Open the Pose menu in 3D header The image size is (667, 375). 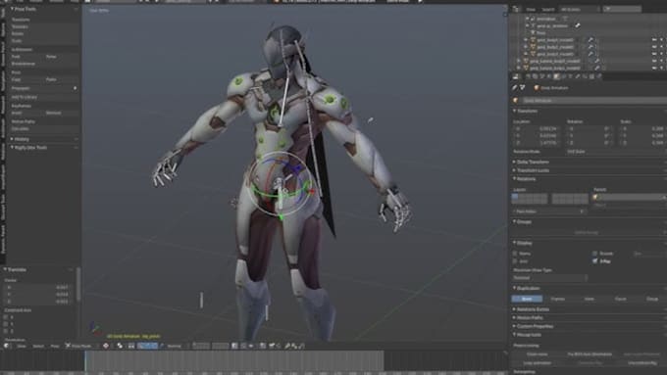[55, 346]
